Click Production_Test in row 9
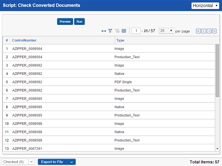 [127, 115]
